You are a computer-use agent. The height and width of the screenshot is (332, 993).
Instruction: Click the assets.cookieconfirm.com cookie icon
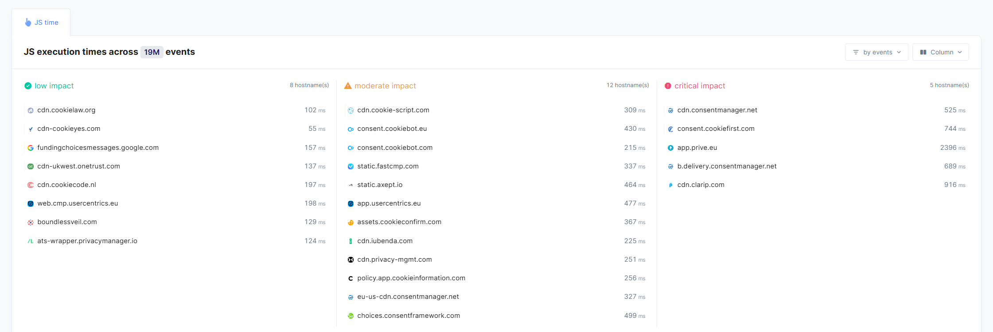(x=350, y=222)
